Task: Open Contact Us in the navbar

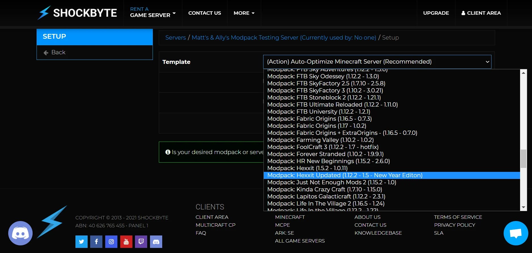Action: 204,13
